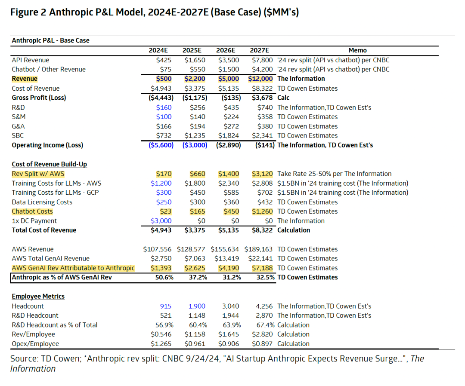The image size is (465, 386).
Task: Select 2025E Chatbot revenue $550
Action: [x=197, y=69]
